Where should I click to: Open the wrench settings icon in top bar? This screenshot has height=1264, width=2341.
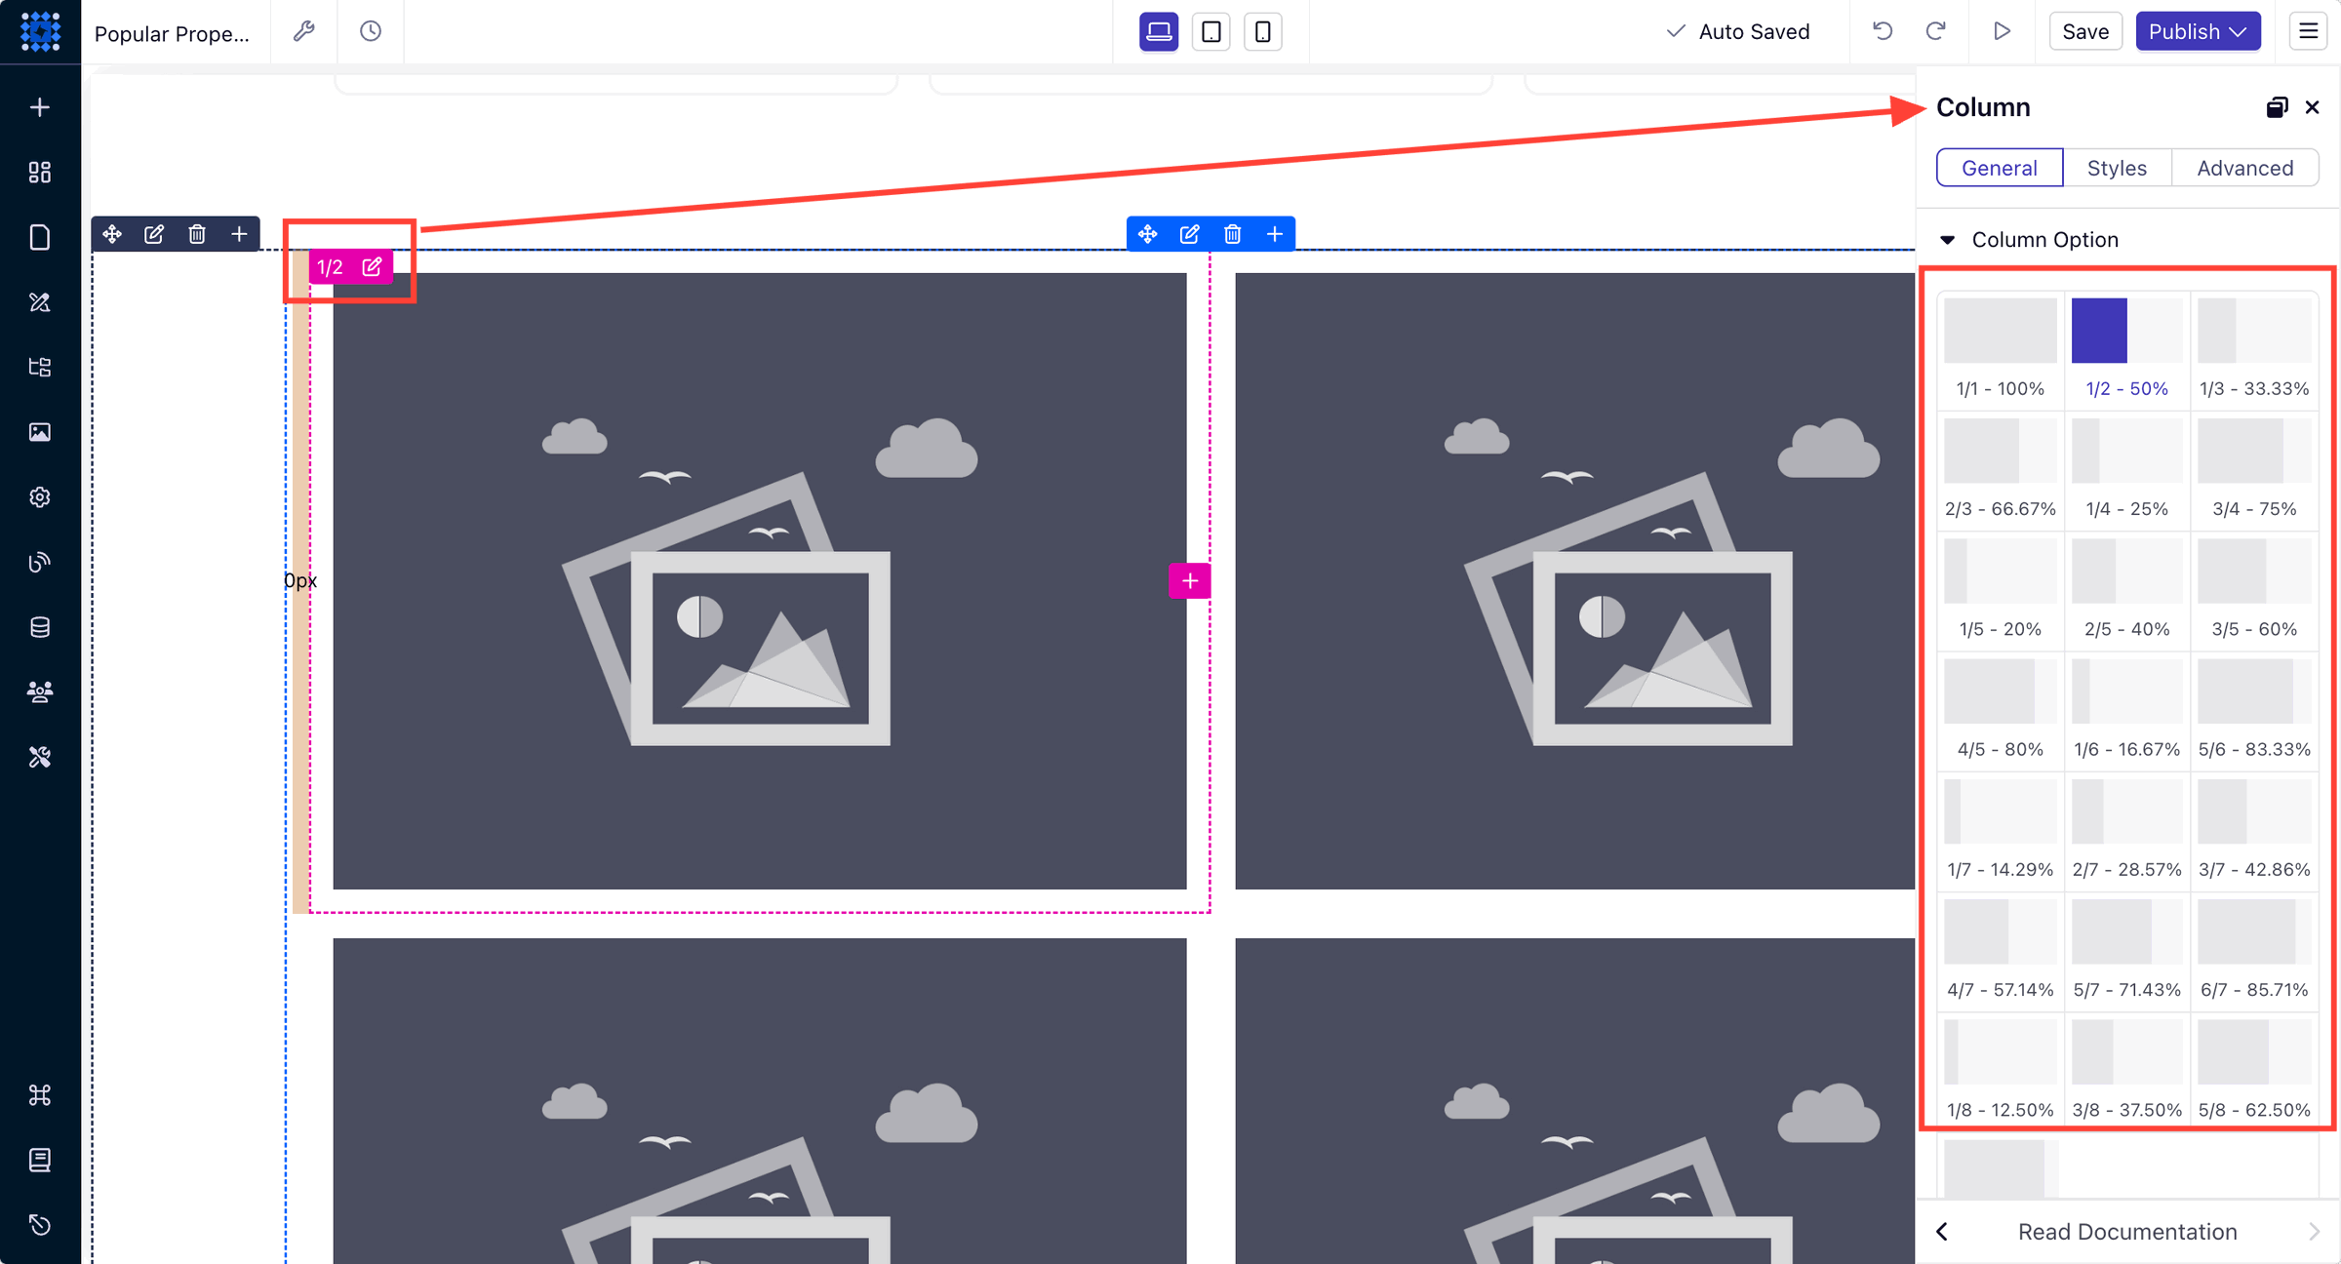[304, 31]
